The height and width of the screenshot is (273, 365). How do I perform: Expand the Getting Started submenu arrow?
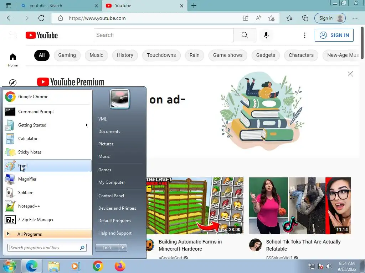click(x=87, y=125)
